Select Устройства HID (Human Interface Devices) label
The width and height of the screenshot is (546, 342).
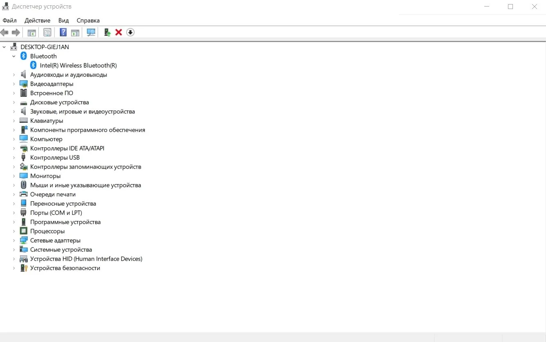coord(86,259)
